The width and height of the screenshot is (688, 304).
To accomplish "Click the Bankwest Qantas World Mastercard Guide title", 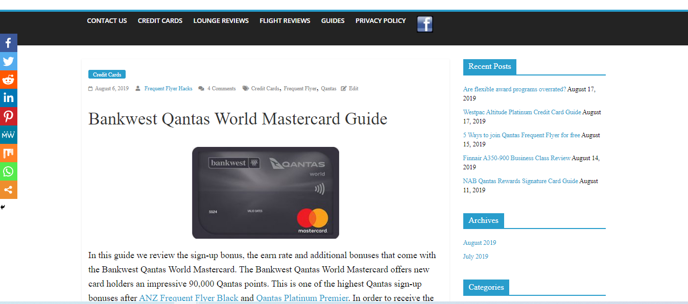I will click(238, 119).
